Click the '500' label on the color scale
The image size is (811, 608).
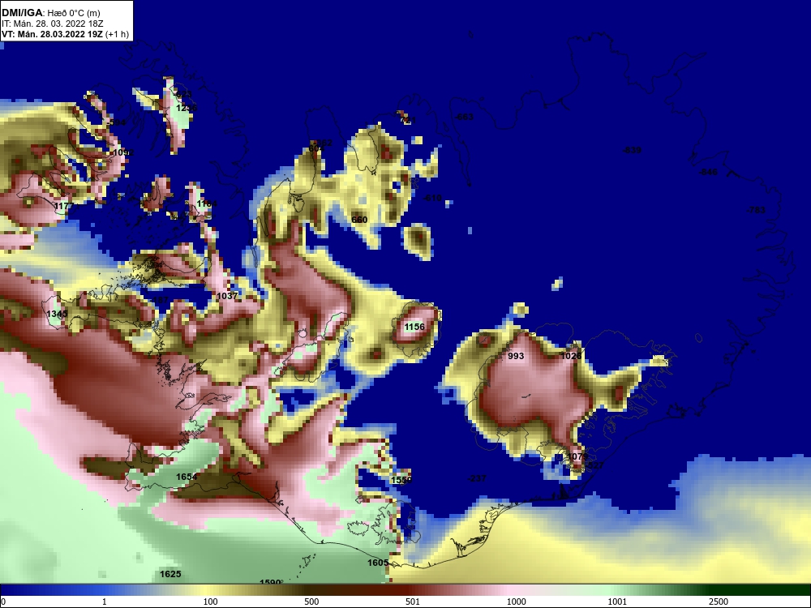[311, 602]
